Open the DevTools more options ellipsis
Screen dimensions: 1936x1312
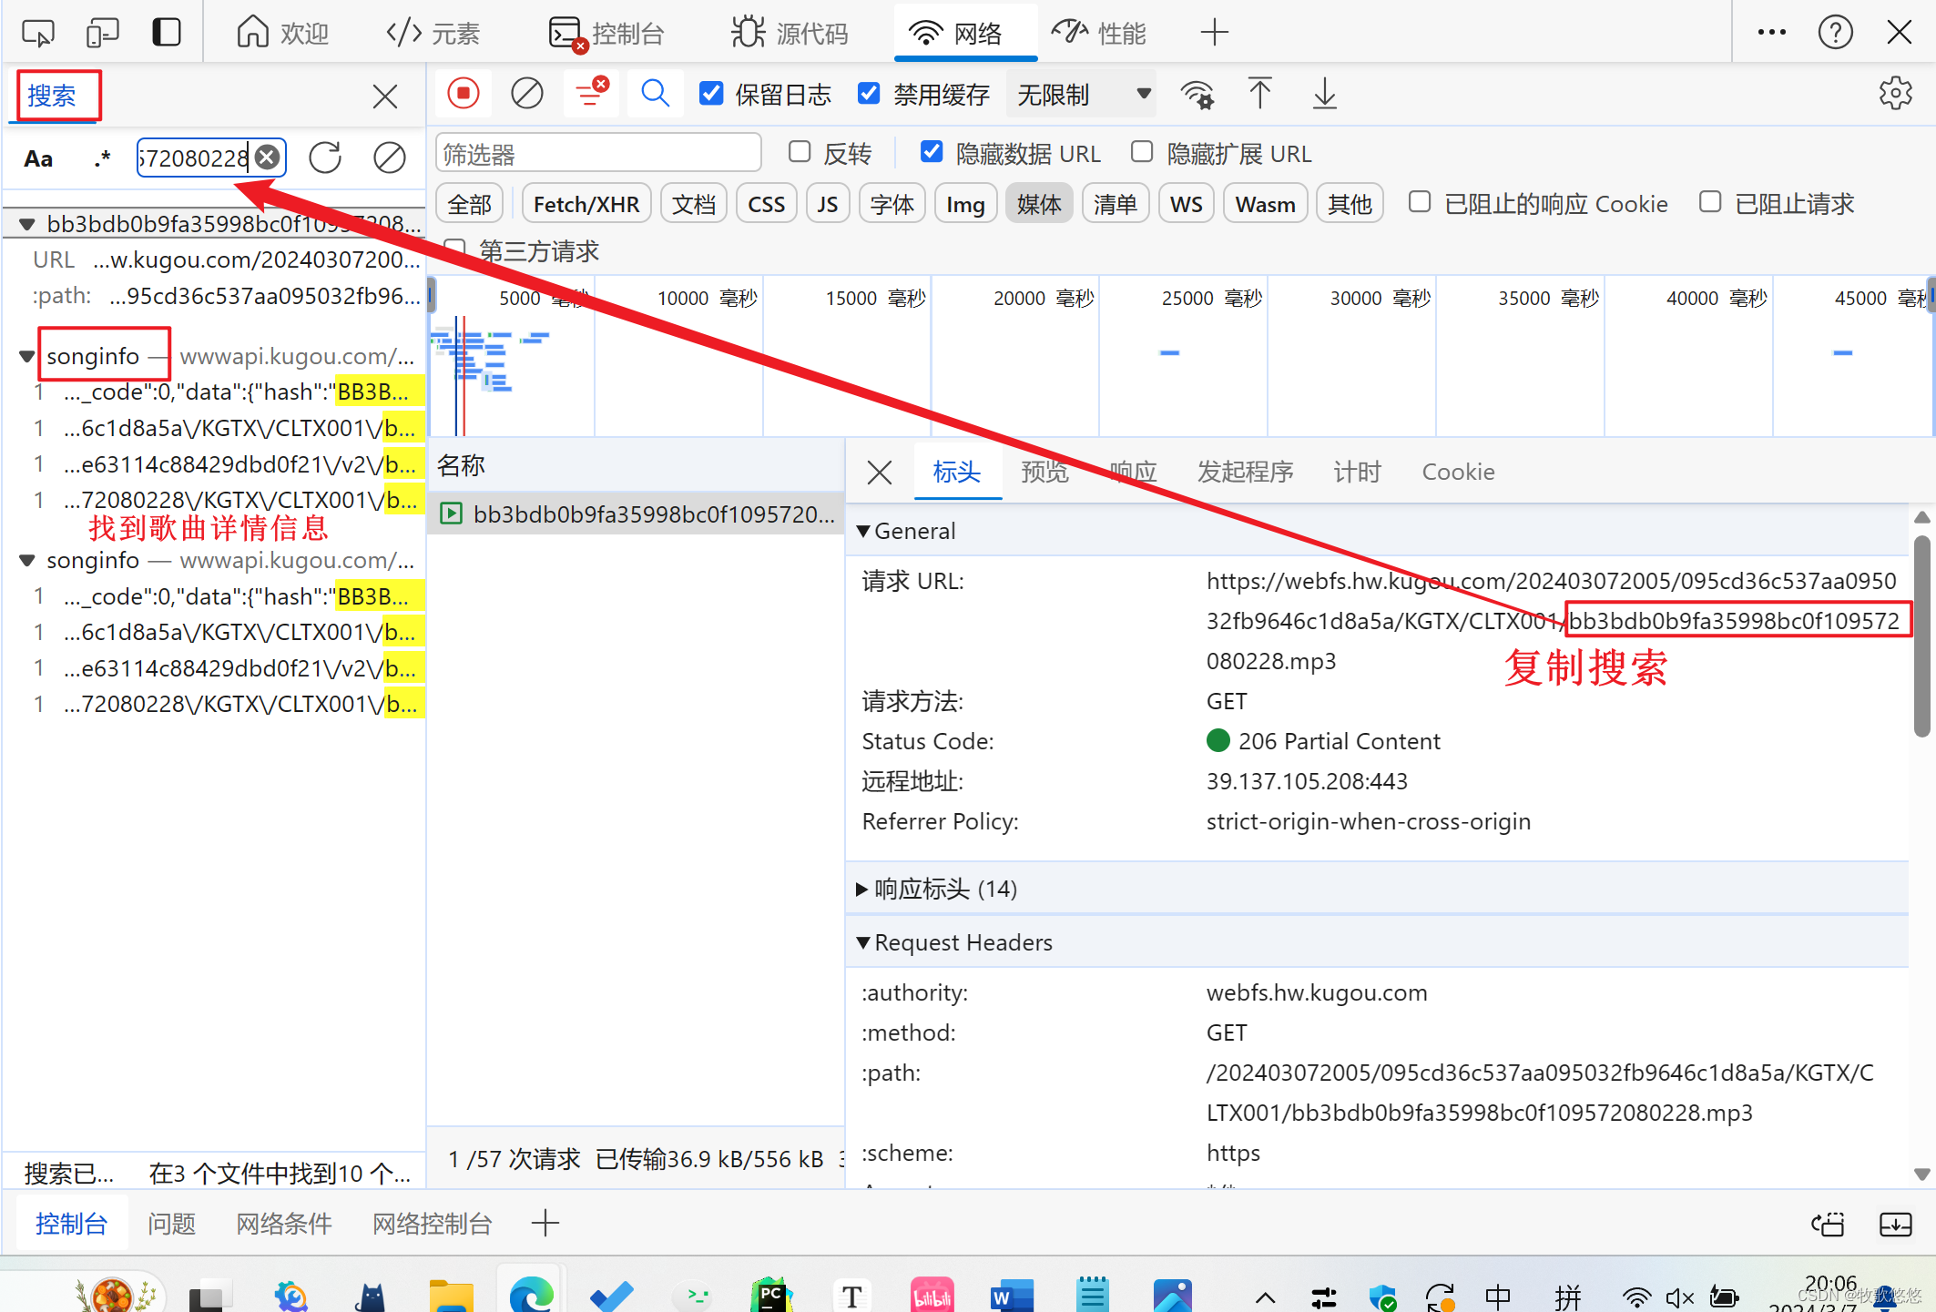click(1771, 33)
